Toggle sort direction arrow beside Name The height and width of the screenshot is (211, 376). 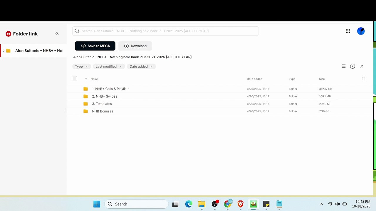click(86, 79)
